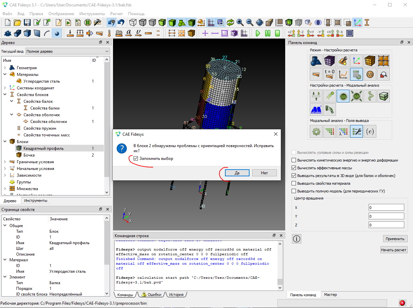Switch to the Мастер tab
The width and height of the screenshot is (413, 308).
[x=330, y=295]
